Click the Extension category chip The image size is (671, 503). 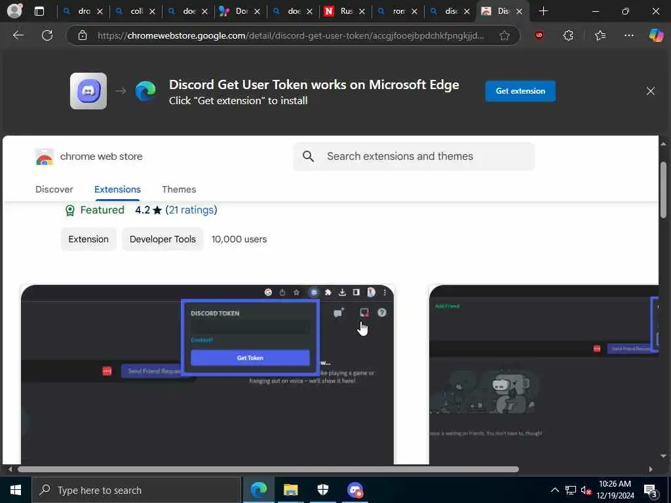[x=88, y=239]
